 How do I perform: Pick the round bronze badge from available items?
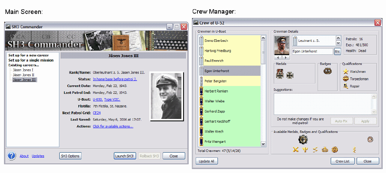[x=370, y=140]
